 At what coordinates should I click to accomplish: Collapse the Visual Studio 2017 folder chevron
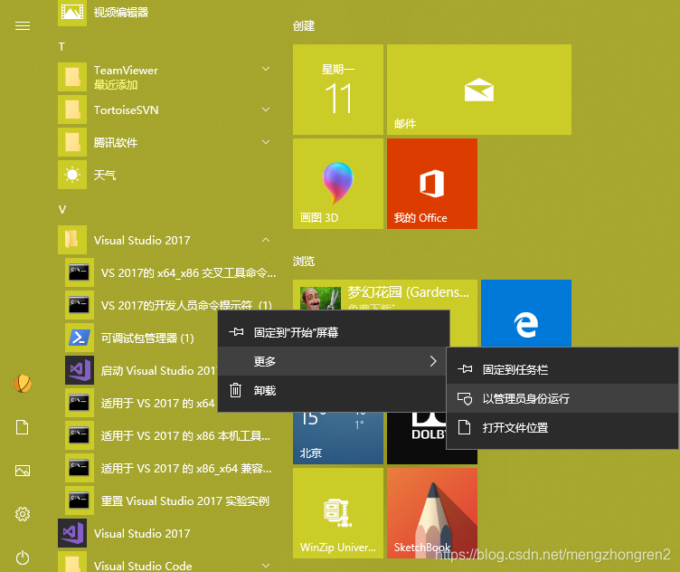tap(266, 240)
